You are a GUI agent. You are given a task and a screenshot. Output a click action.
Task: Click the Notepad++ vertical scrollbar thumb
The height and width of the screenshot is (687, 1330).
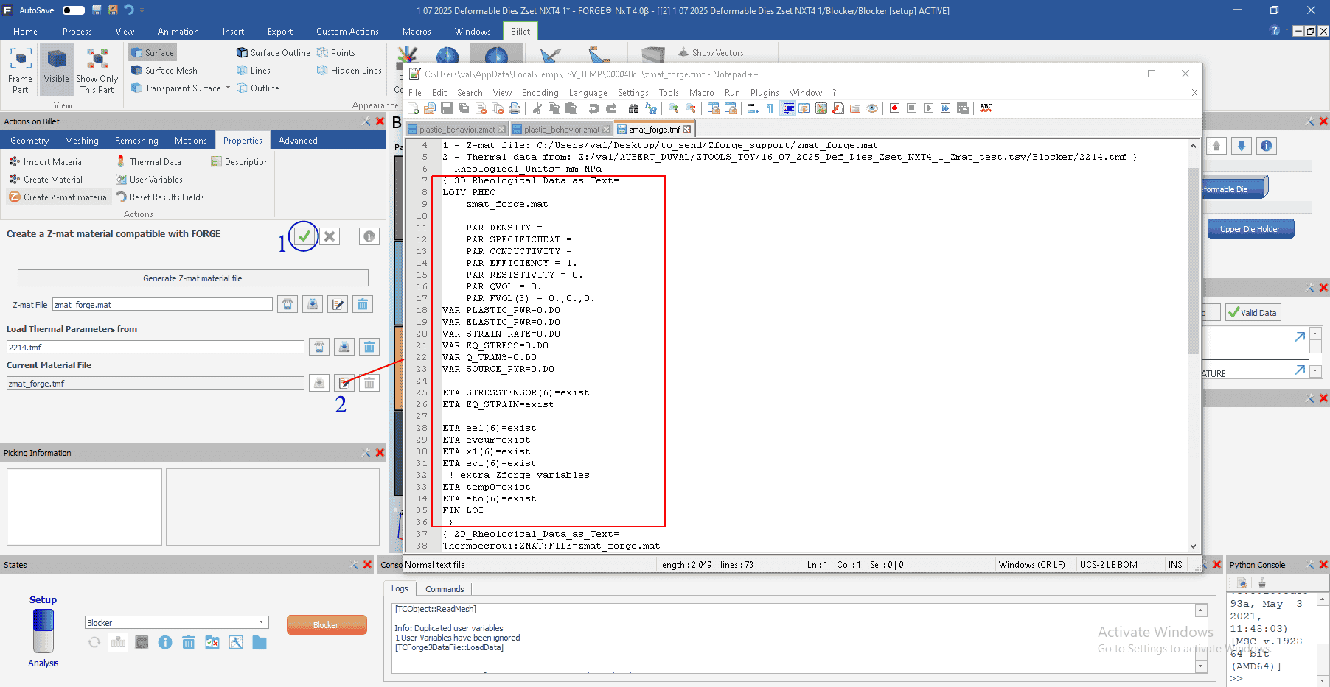(x=1193, y=258)
